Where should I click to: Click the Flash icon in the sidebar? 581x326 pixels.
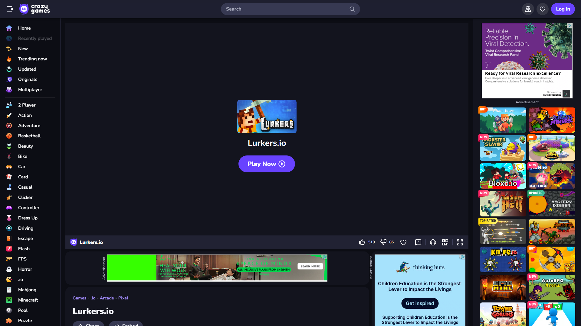[9, 249]
